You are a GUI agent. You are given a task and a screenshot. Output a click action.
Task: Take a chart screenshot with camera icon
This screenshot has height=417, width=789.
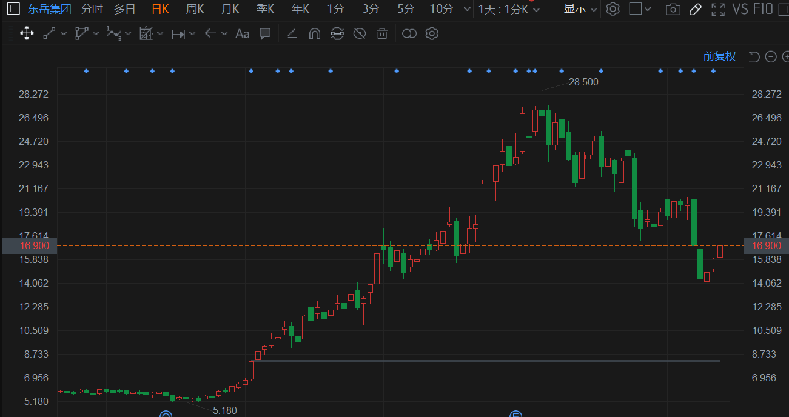(673, 9)
